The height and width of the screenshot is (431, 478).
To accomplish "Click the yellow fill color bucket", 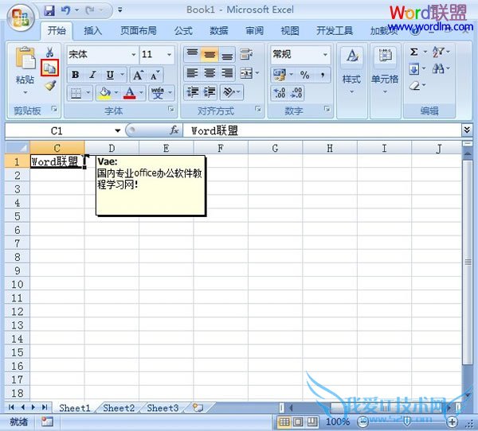I will point(104,93).
